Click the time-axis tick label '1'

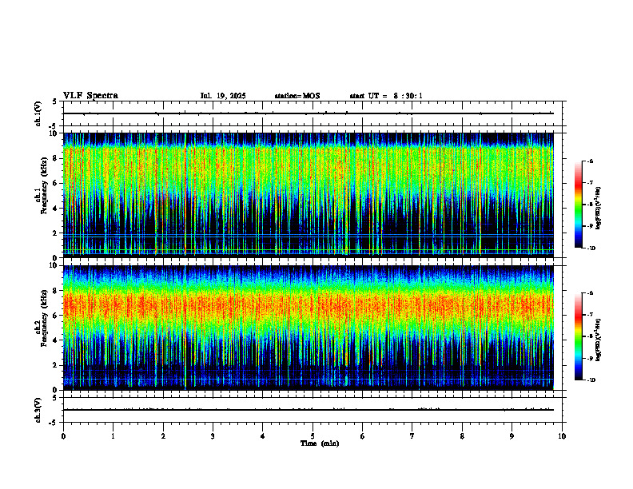tap(113, 436)
